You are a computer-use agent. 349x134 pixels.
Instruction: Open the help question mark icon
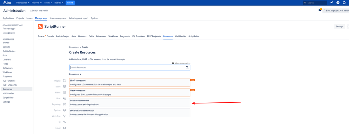coord(338,3)
